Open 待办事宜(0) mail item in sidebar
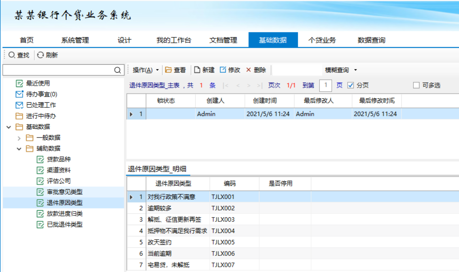459x272 pixels. click(x=42, y=94)
